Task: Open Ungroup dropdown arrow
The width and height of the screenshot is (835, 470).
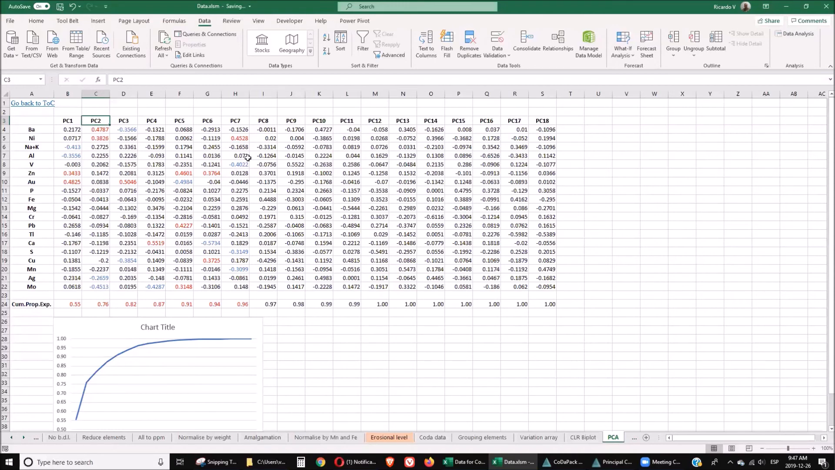Action: click(694, 55)
